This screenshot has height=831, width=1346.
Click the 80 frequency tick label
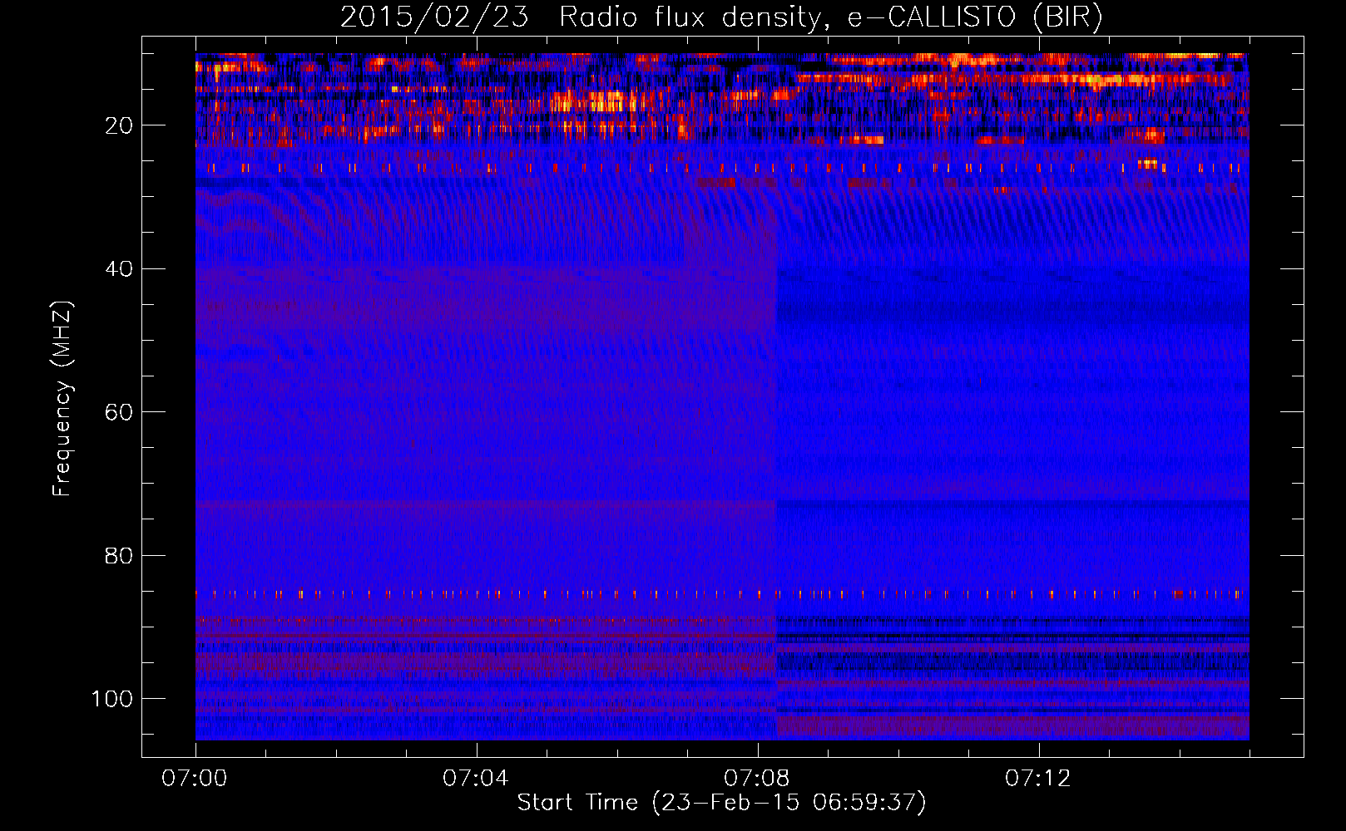[x=119, y=555]
